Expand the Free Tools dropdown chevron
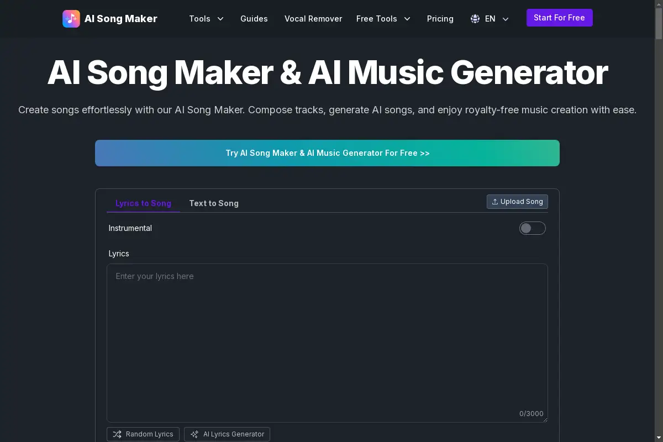 [x=407, y=19]
